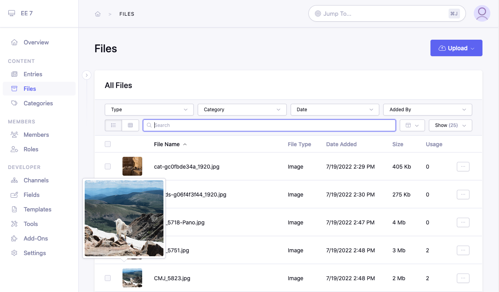Switch to grid thumbnail view icon

(130, 125)
